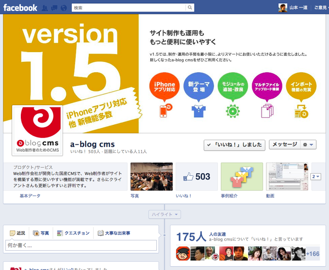Click the 動画 label link
The width and height of the screenshot is (329, 270).
coord(270,196)
